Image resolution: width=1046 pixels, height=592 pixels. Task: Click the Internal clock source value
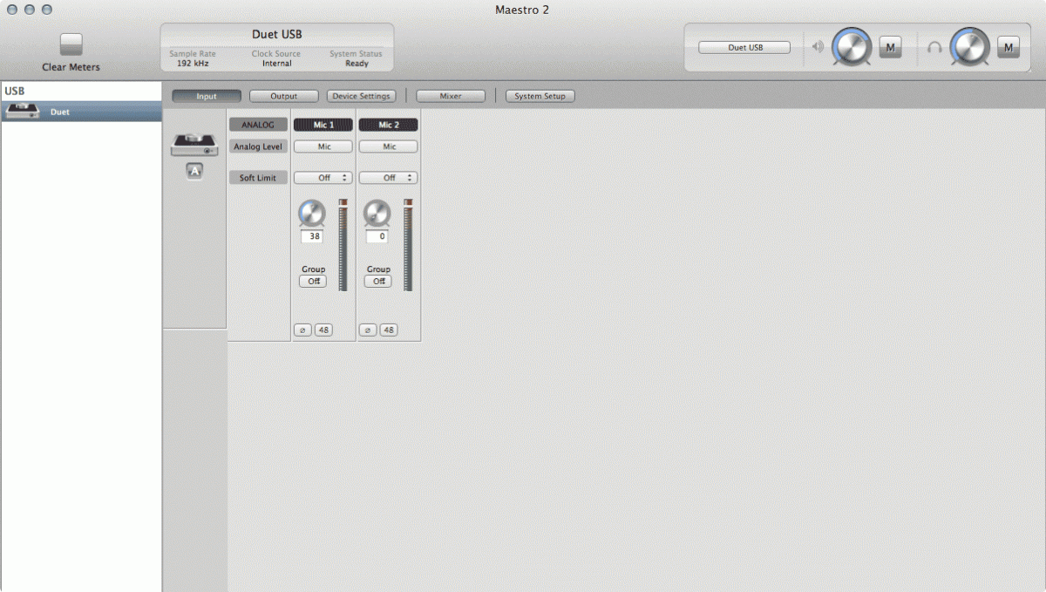(276, 64)
